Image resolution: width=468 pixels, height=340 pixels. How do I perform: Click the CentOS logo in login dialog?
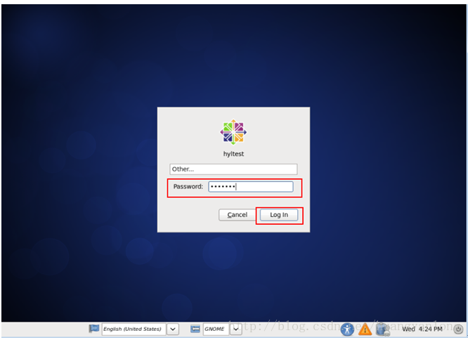233,132
